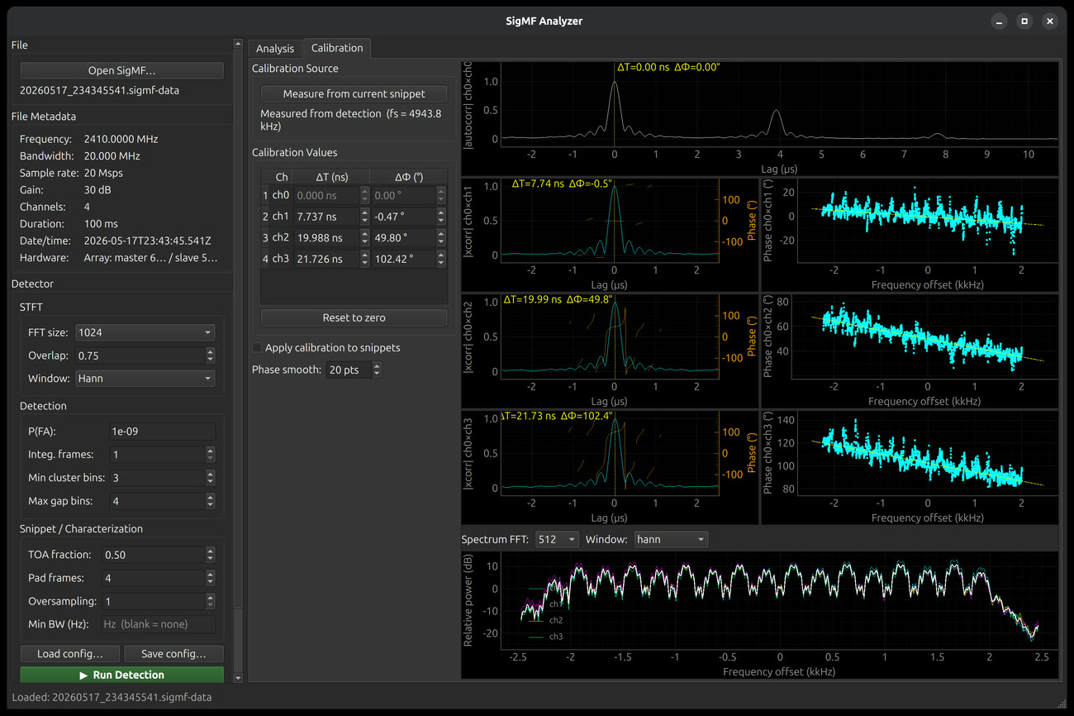The height and width of the screenshot is (716, 1074).
Task: Increase the Overlap value with up arrow
Action: [210, 351]
